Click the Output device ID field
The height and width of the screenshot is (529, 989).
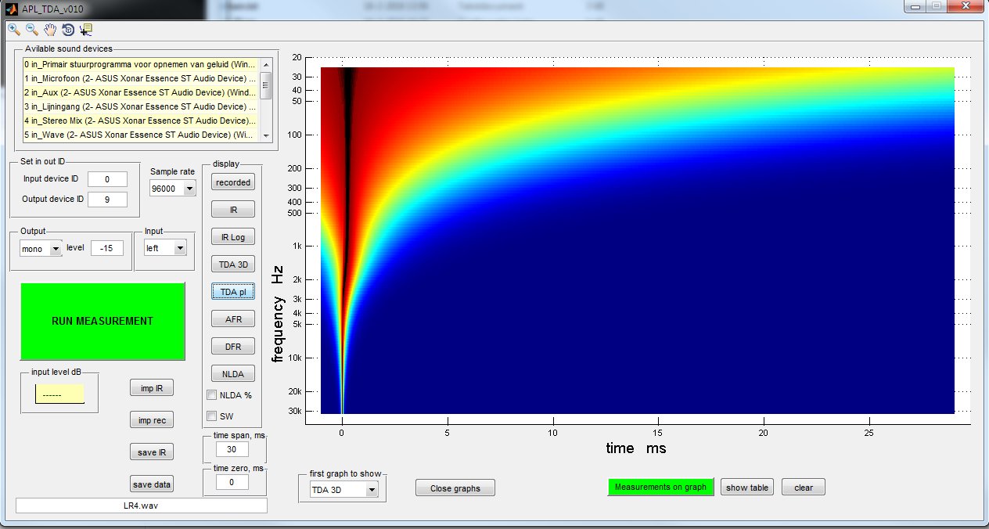pyautogui.click(x=108, y=199)
